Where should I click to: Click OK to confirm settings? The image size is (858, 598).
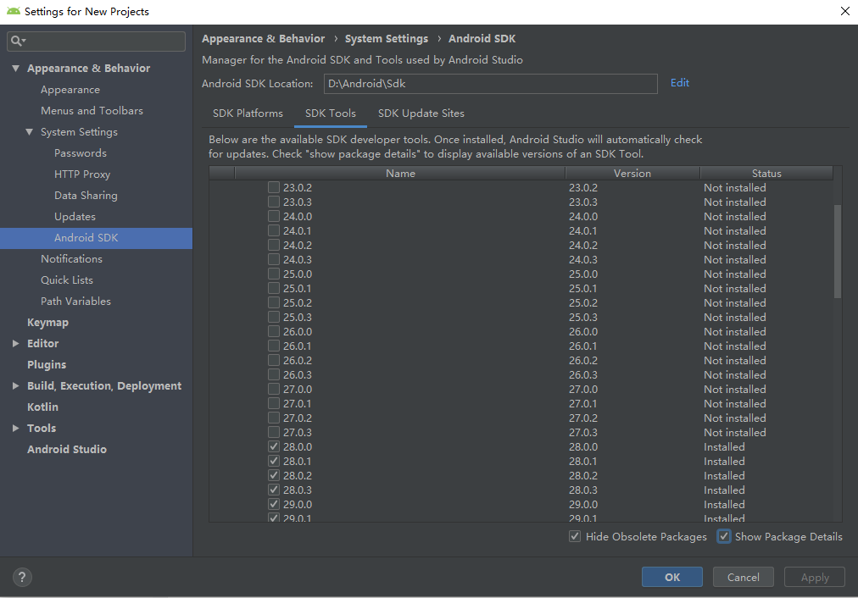[672, 577]
